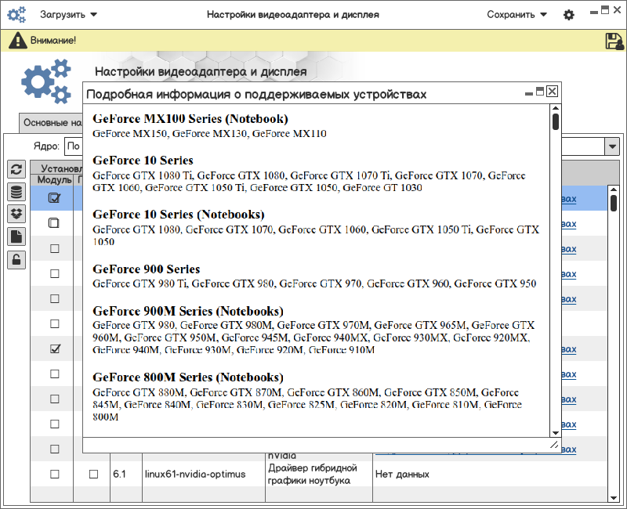Toggle module checkbox for linux61-nvidia-optimus row
The height and width of the screenshot is (509, 627).
coord(55,474)
